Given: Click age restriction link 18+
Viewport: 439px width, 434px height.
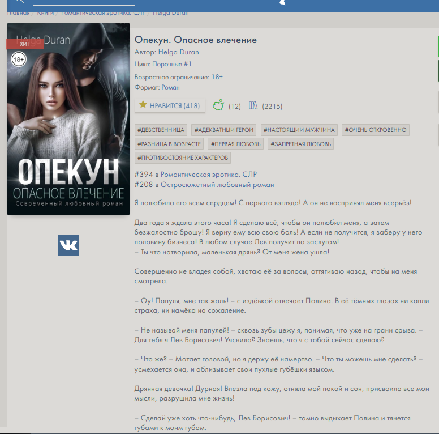Looking at the screenshot, I should click(217, 77).
